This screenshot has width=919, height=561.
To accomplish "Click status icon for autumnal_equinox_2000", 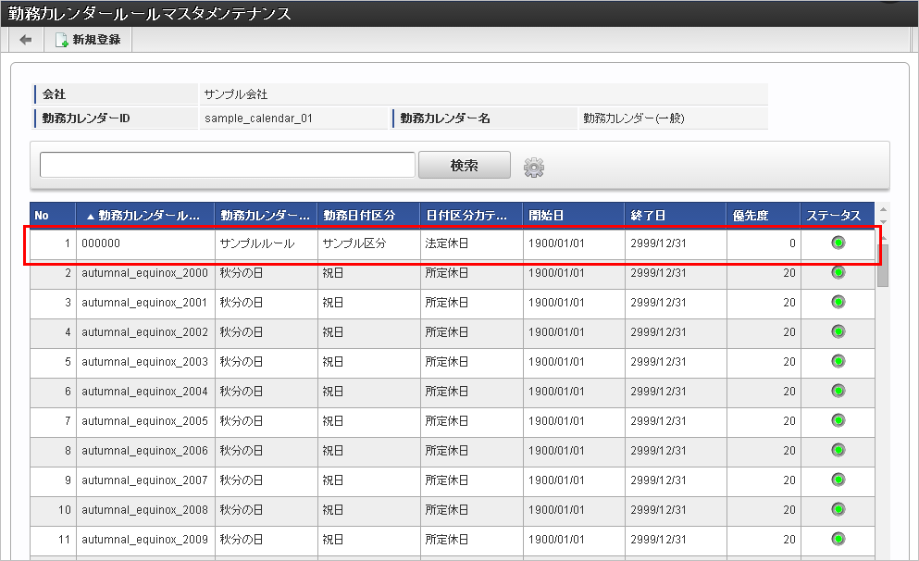I will pyautogui.click(x=838, y=272).
